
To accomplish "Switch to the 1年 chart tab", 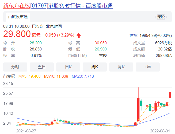I will [148, 67].
